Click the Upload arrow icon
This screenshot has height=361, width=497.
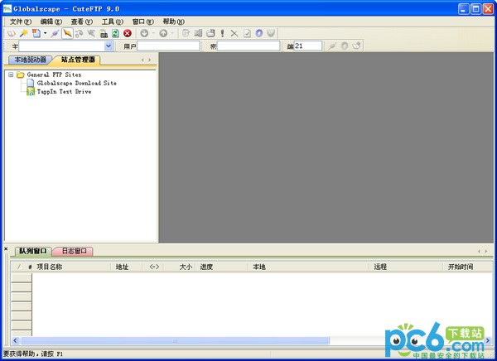163,33
